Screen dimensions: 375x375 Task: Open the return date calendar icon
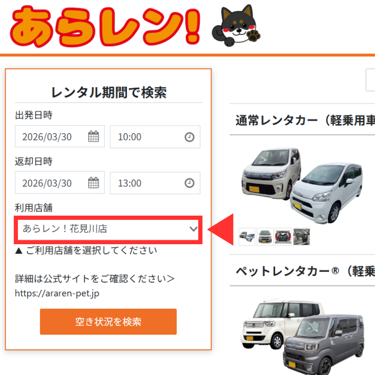(93, 183)
